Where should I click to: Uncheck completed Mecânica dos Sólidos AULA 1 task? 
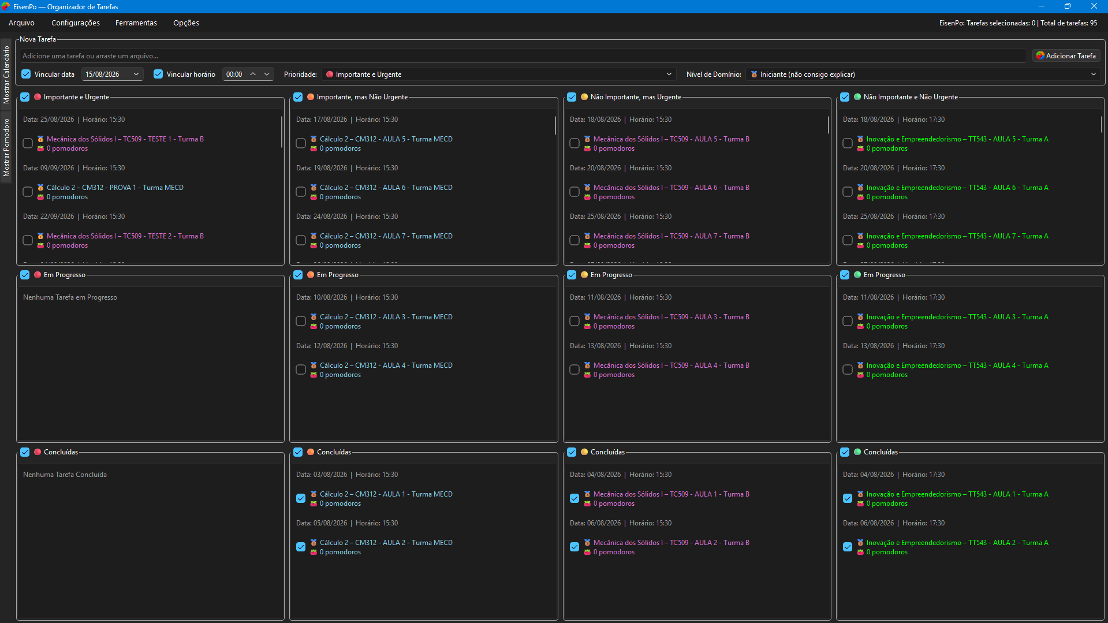coord(574,498)
